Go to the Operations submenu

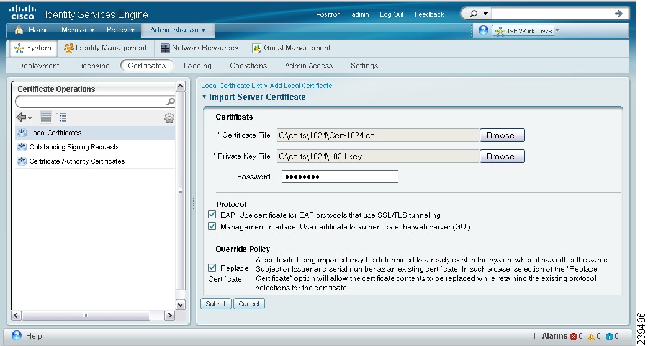pos(248,66)
